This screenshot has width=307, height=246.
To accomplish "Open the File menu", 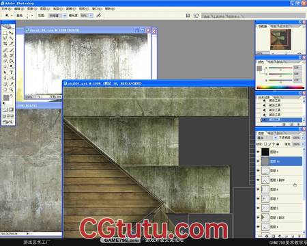I will coord(6,9).
